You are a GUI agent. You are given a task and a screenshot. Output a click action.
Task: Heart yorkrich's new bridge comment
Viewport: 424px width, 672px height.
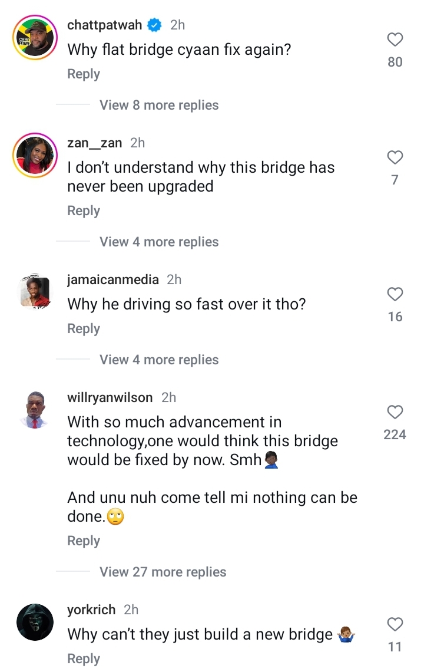[x=395, y=624]
